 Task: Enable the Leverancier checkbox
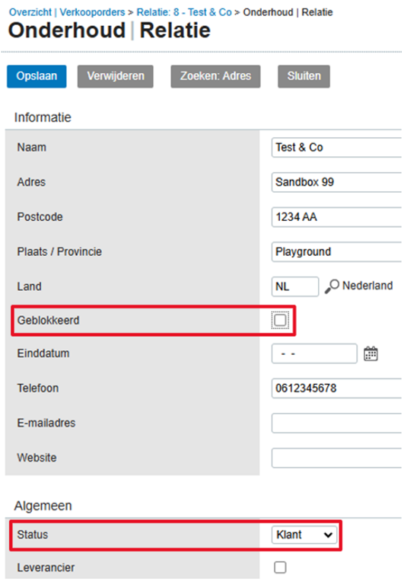280,567
